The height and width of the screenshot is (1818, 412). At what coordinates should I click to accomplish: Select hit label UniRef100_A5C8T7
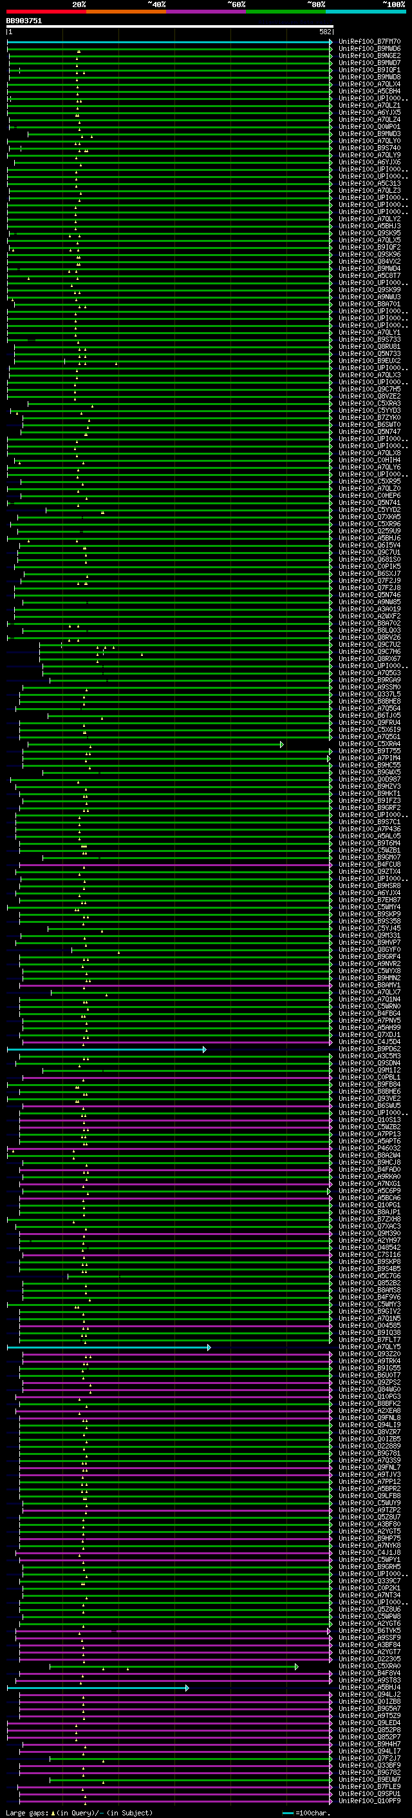370,276
